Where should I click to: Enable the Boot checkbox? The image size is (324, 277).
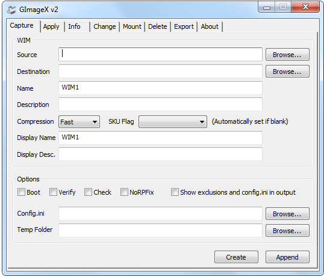click(x=21, y=192)
